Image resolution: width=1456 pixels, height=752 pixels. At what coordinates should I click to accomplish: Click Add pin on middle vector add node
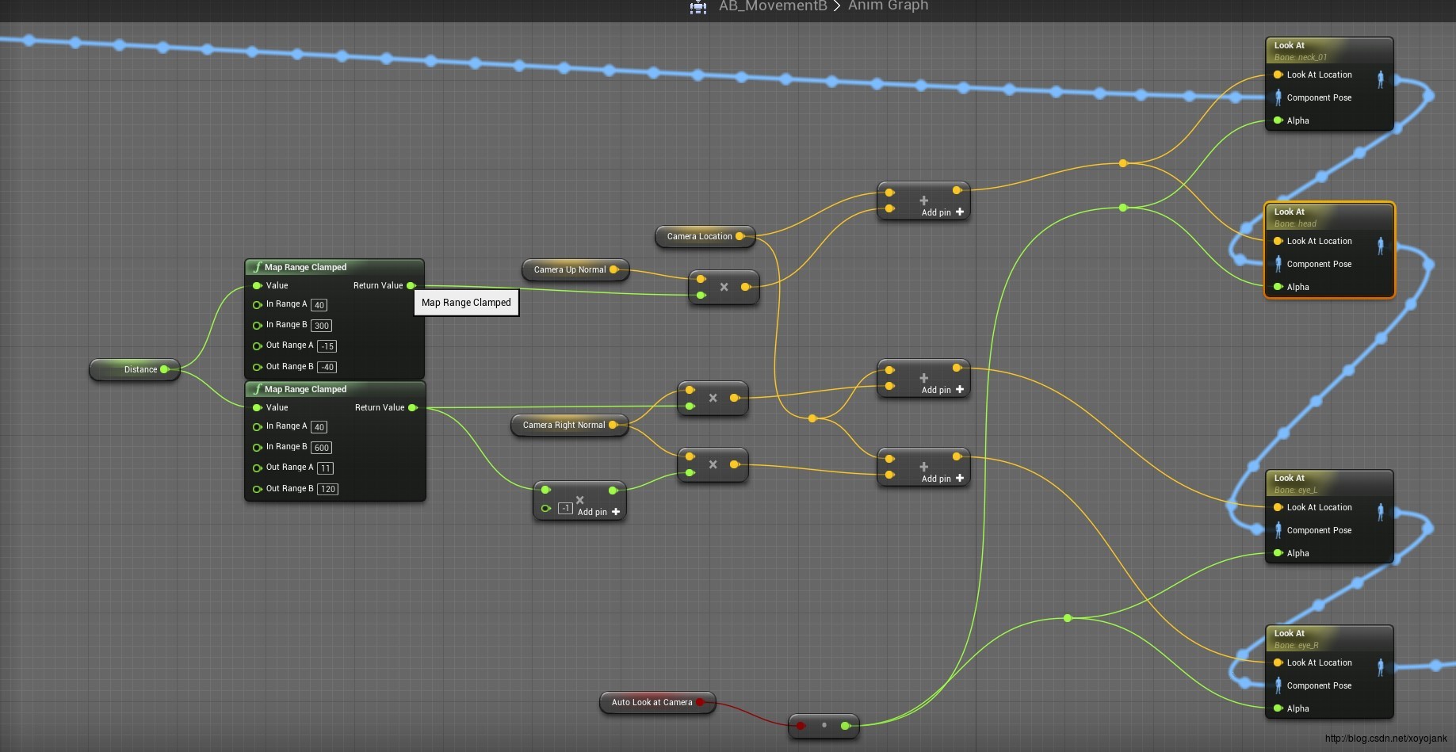click(942, 390)
